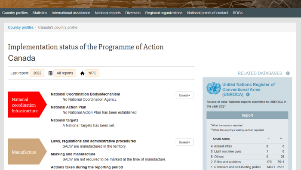Click the info icon next to Related Databases
This screenshot has width=301, height=170.
click(x=288, y=73)
